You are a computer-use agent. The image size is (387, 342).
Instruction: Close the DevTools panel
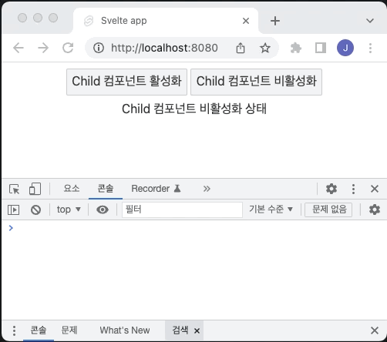pos(375,189)
